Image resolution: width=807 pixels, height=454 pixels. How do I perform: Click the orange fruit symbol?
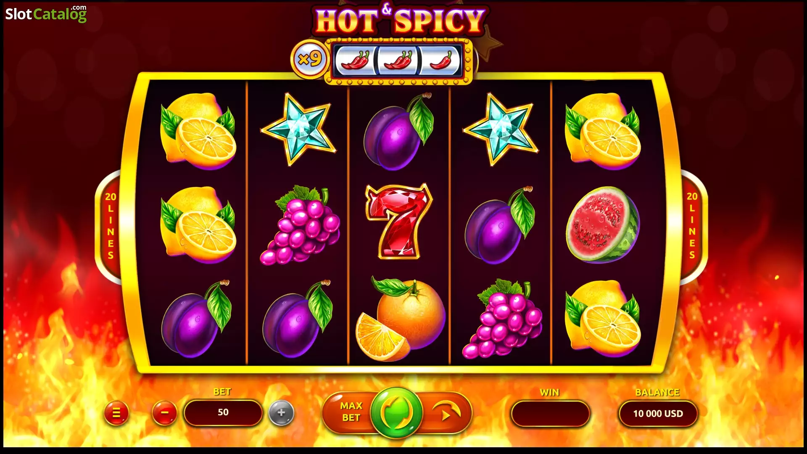coord(401,319)
